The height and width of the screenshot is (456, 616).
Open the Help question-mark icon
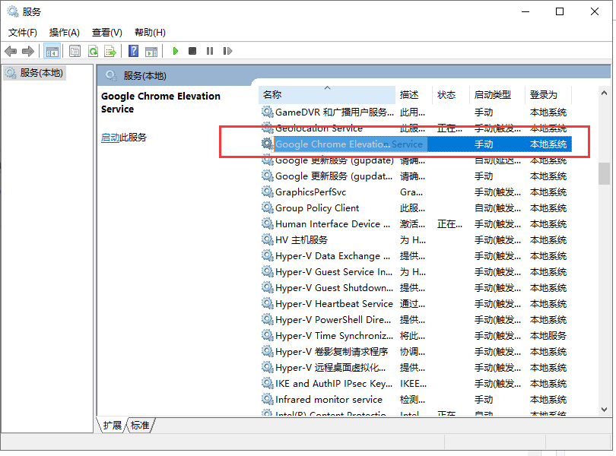pos(134,51)
